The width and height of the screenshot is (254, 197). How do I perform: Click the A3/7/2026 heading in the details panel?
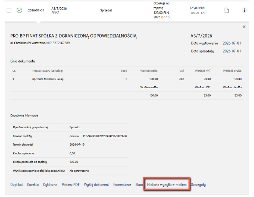coord(201,36)
